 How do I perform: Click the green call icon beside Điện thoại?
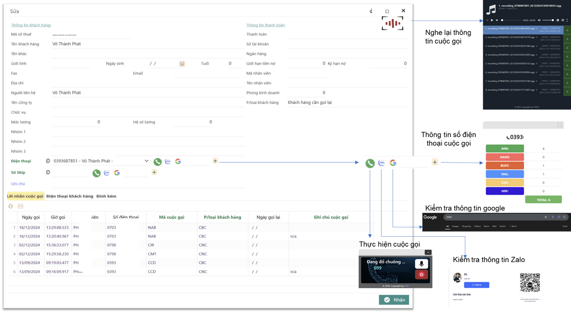(x=158, y=162)
